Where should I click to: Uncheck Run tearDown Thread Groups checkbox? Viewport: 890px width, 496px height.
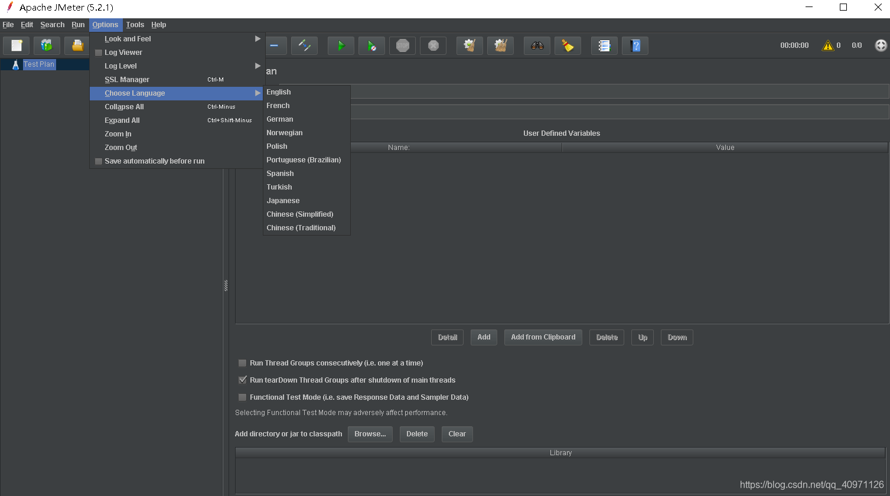tap(242, 380)
